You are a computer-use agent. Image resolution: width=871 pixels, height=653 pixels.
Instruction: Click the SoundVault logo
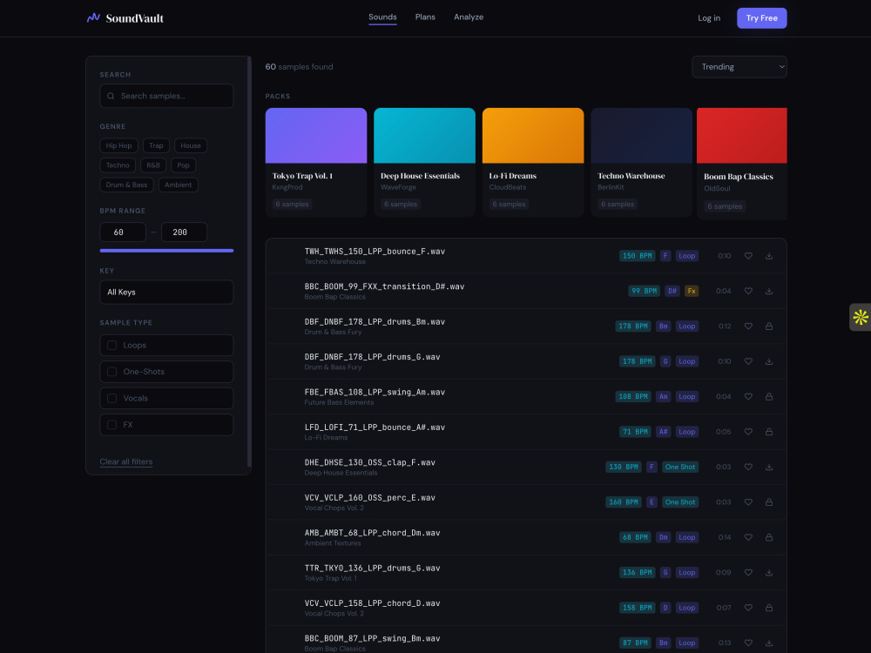tap(125, 18)
